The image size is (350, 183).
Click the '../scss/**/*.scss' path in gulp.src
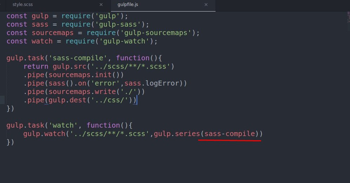pyautogui.click(x=131, y=66)
